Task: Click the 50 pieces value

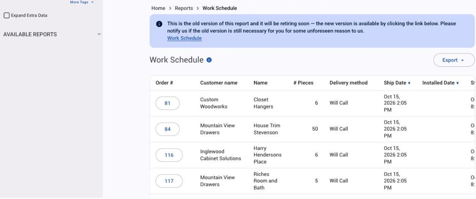Action: pos(315,129)
